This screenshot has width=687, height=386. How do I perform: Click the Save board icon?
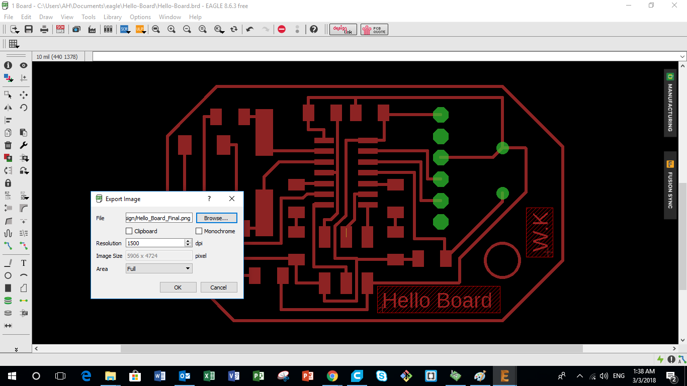pyautogui.click(x=29, y=29)
